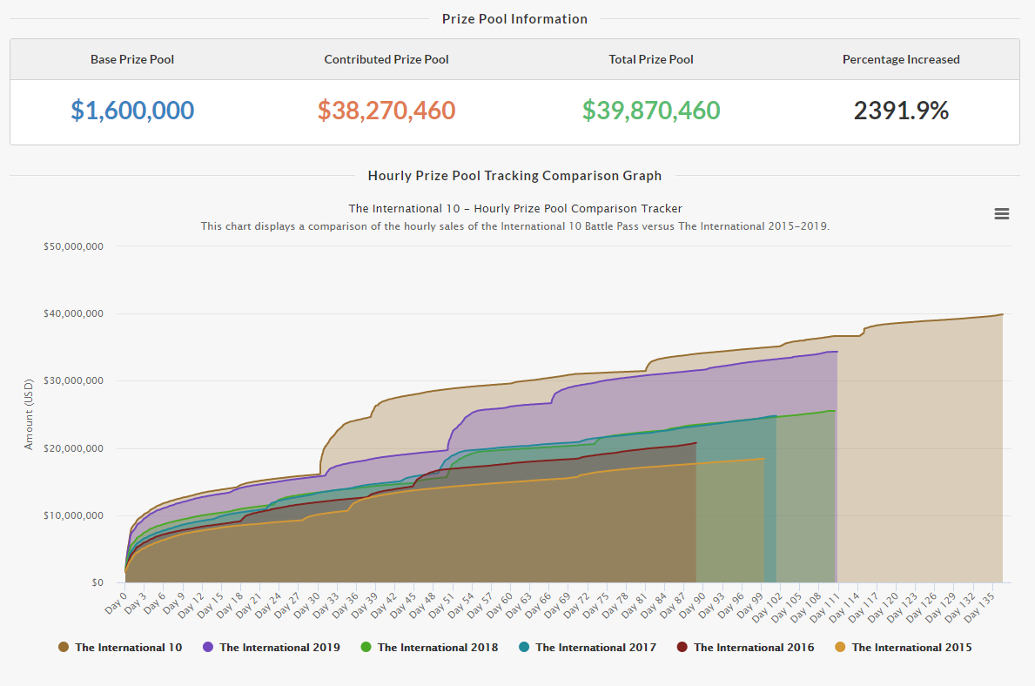
Task: Click the Base Prize Pool column header
Action: (x=132, y=59)
